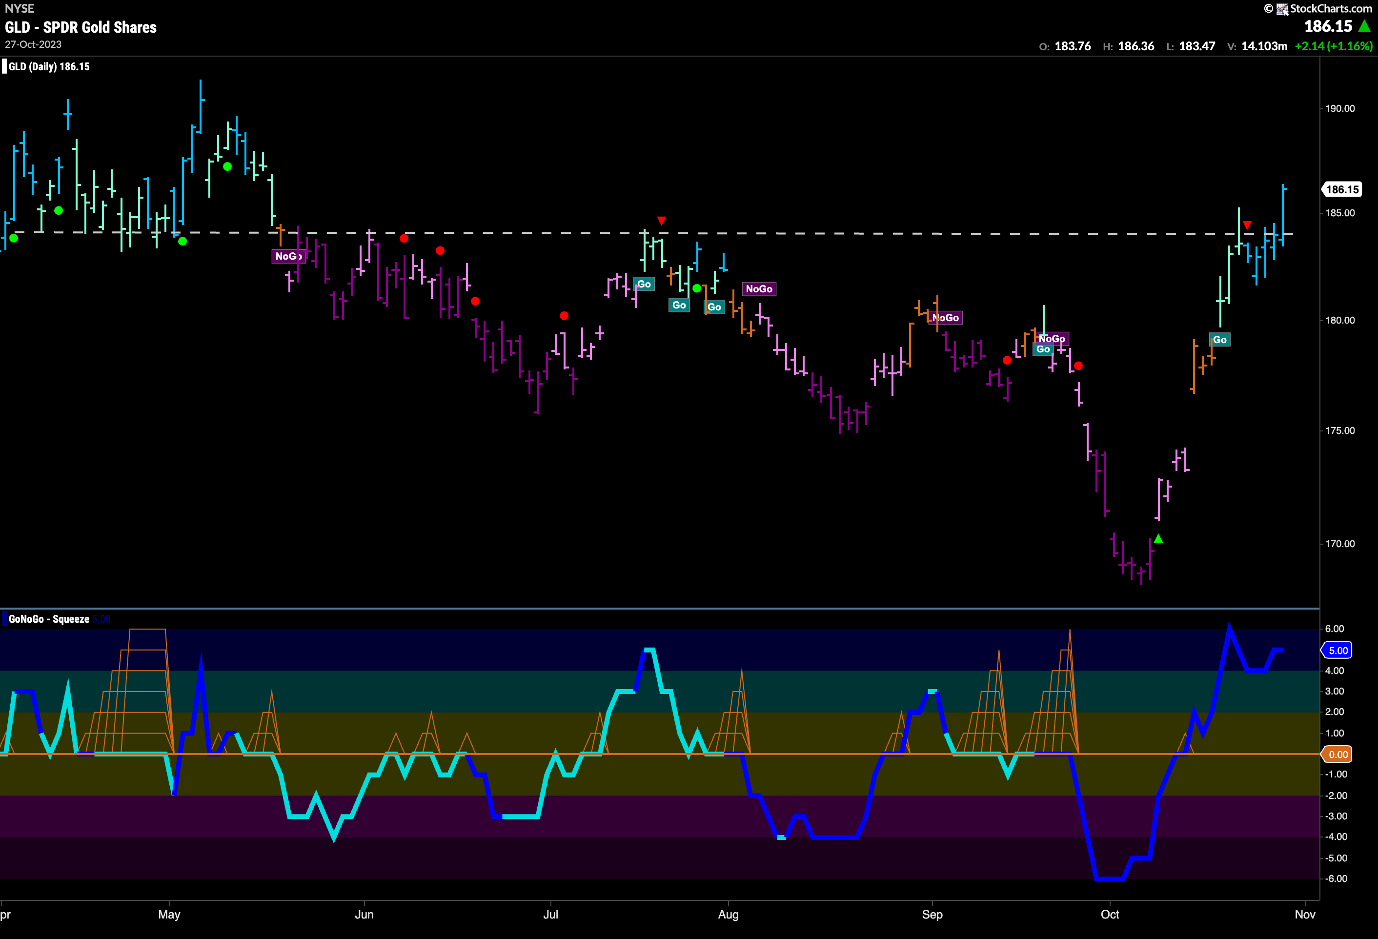Click the GLD - SPDR Gold Shares title

pyautogui.click(x=81, y=27)
